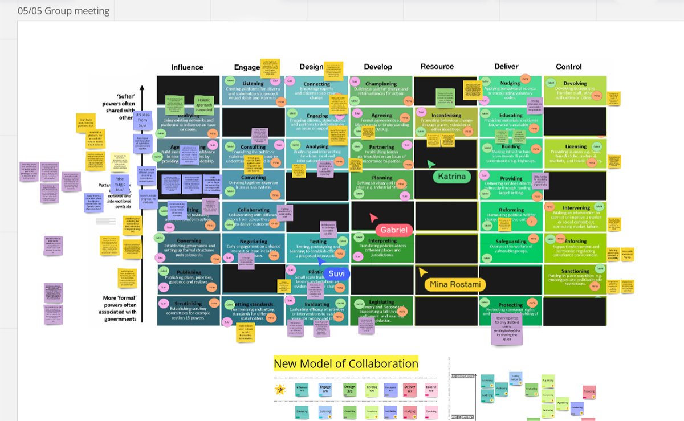Select the Control column header

click(x=568, y=67)
